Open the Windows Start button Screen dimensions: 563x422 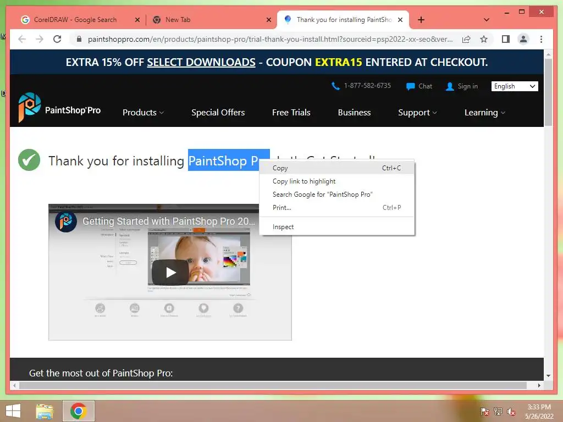pyautogui.click(x=13, y=411)
